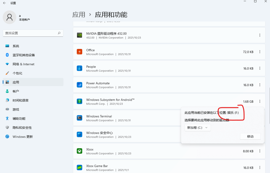Open 网络 & Internet section

pos(33,64)
